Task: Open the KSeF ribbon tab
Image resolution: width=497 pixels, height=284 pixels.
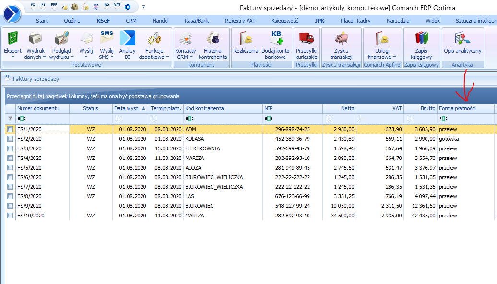Action: [x=103, y=21]
